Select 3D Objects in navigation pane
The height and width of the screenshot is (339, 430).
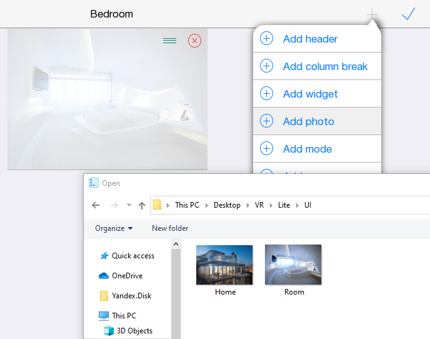(x=128, y=331)
